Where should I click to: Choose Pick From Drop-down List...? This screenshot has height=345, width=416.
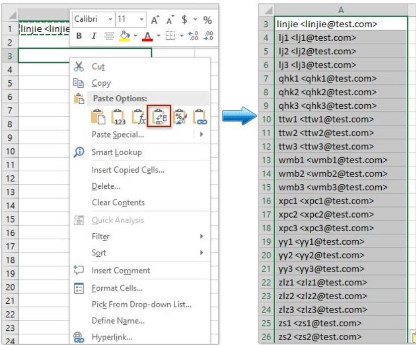141,304
